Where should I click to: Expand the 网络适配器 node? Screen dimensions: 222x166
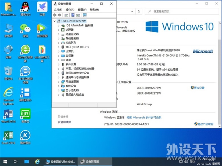(59, 82)
